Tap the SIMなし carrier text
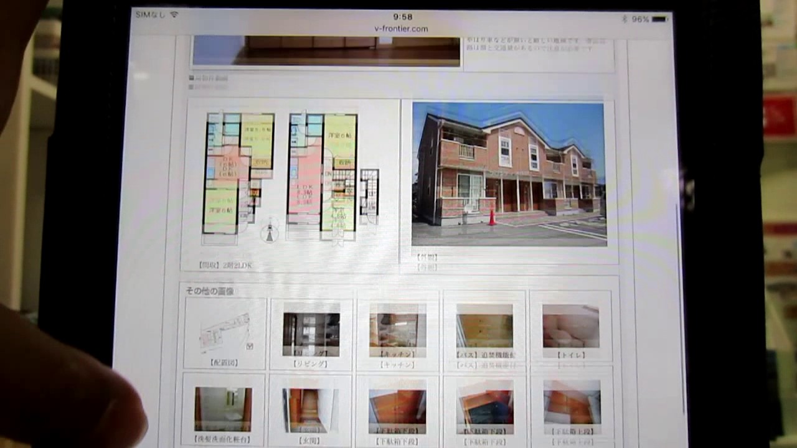Viewport: 797px width, 448px height. (x=151, y=14)
